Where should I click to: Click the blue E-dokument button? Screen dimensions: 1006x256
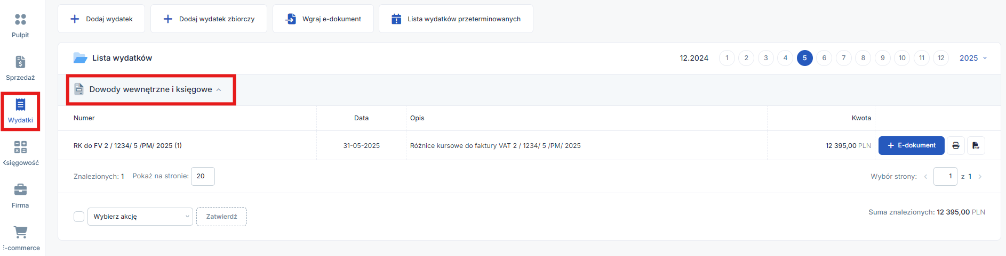[x=911, y=145]
